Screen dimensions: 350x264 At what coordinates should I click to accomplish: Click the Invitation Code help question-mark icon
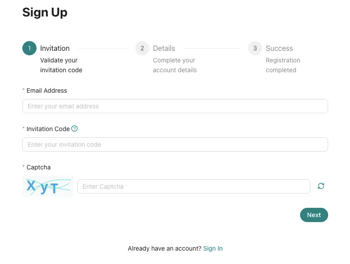(x=74, y=128)
